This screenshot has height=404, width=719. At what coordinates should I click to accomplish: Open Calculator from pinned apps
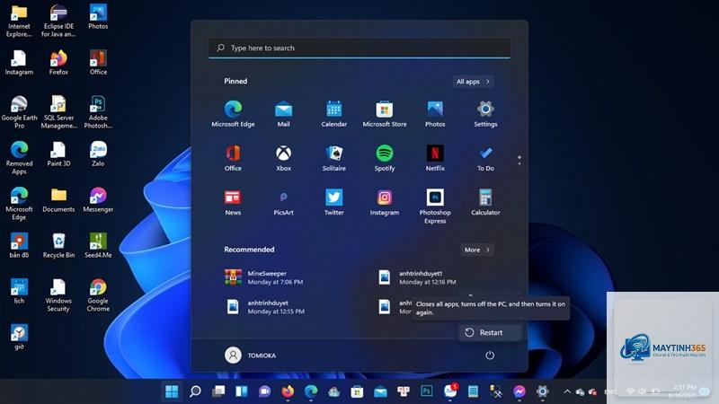[x=485, y=202]
